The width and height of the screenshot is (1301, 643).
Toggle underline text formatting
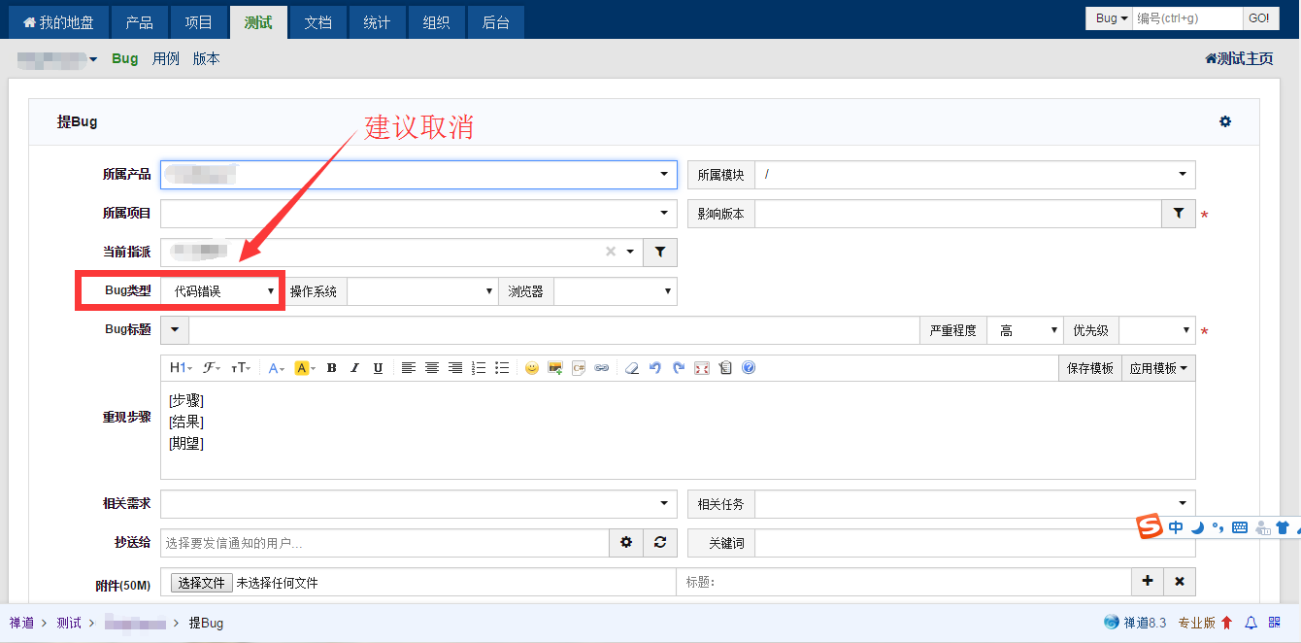(378, 368)
